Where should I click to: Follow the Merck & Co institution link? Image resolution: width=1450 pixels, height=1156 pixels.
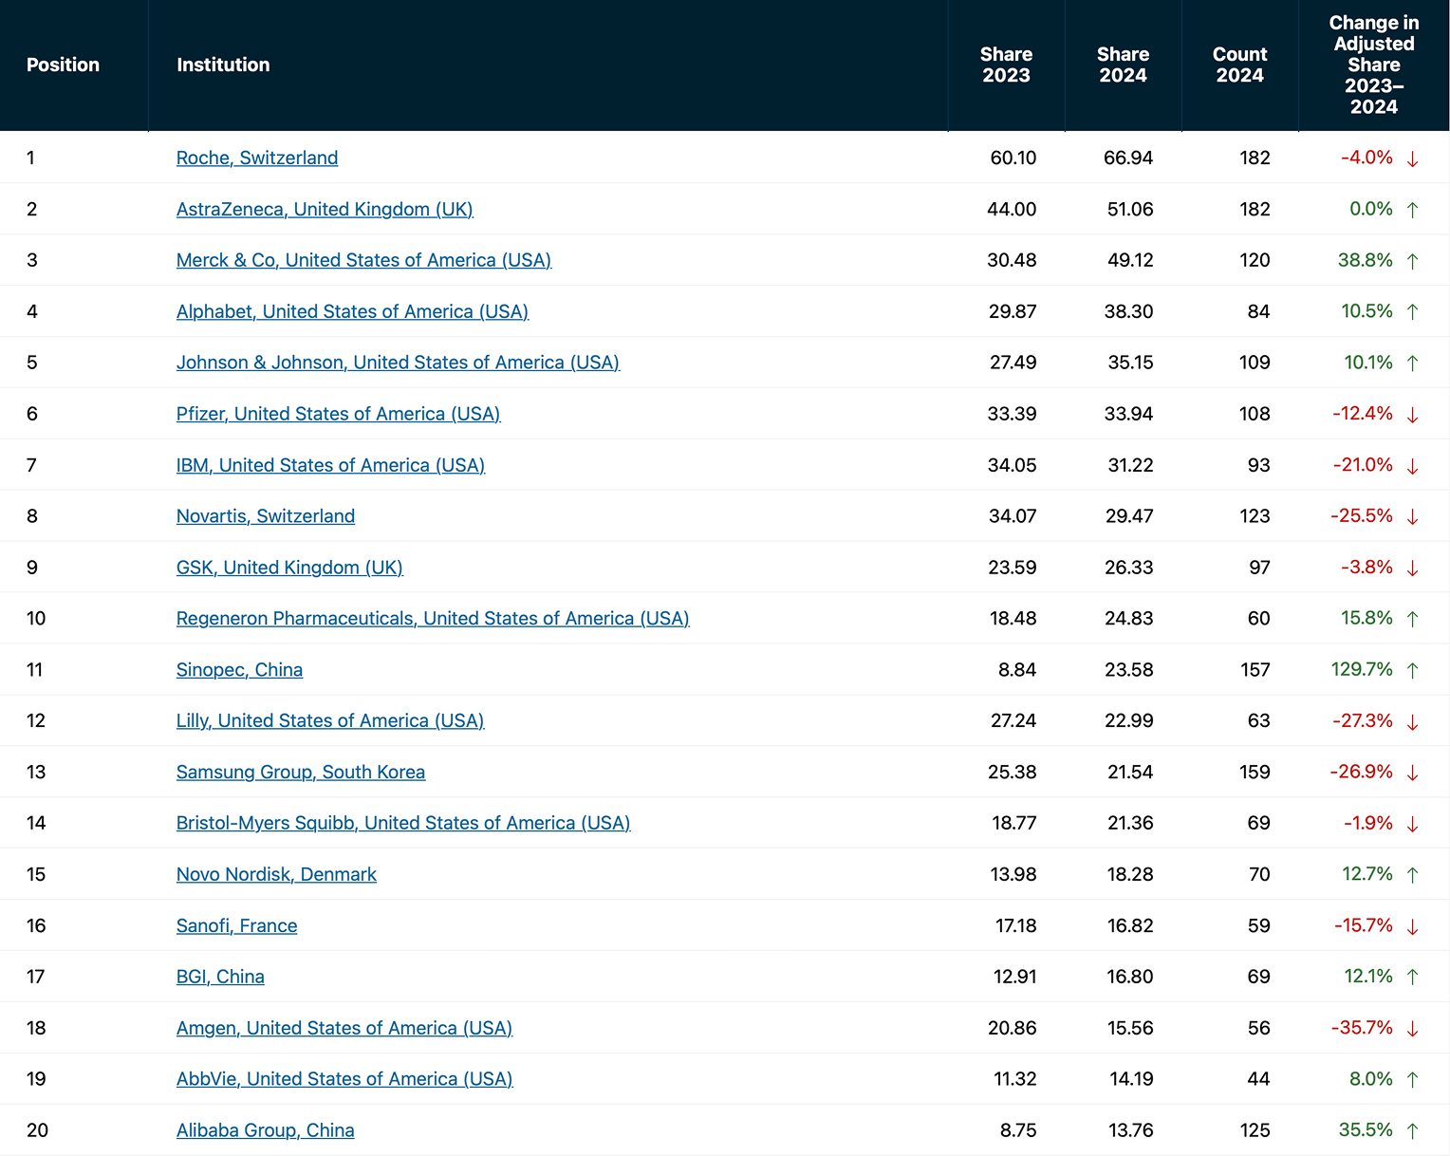click(x=363, y=260)
